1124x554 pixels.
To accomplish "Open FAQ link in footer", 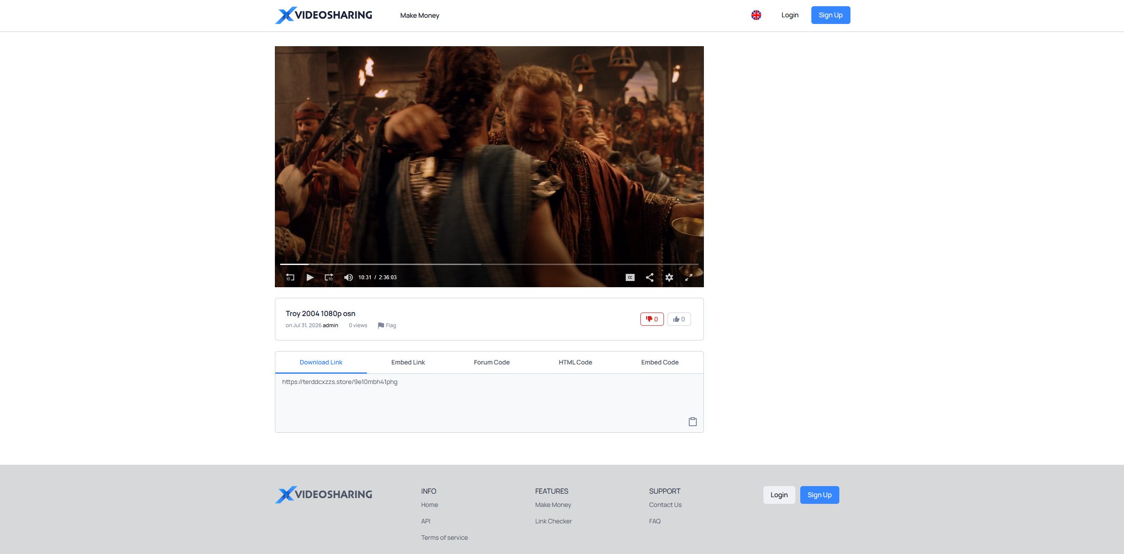I will click(x=655, y=521).
